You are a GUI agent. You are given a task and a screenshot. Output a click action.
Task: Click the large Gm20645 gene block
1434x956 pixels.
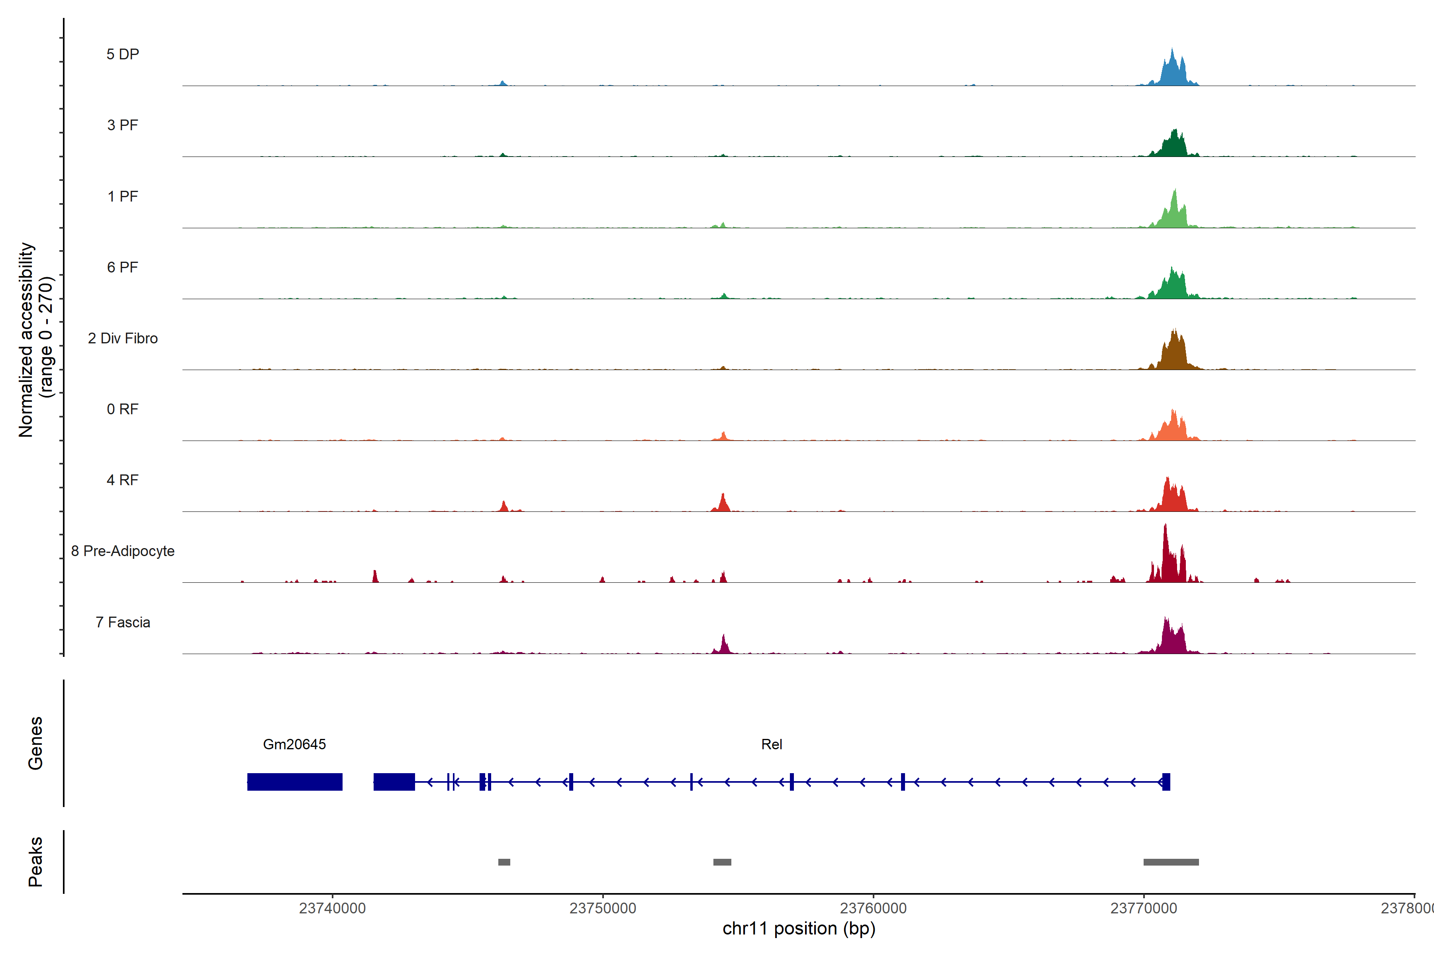294,782
